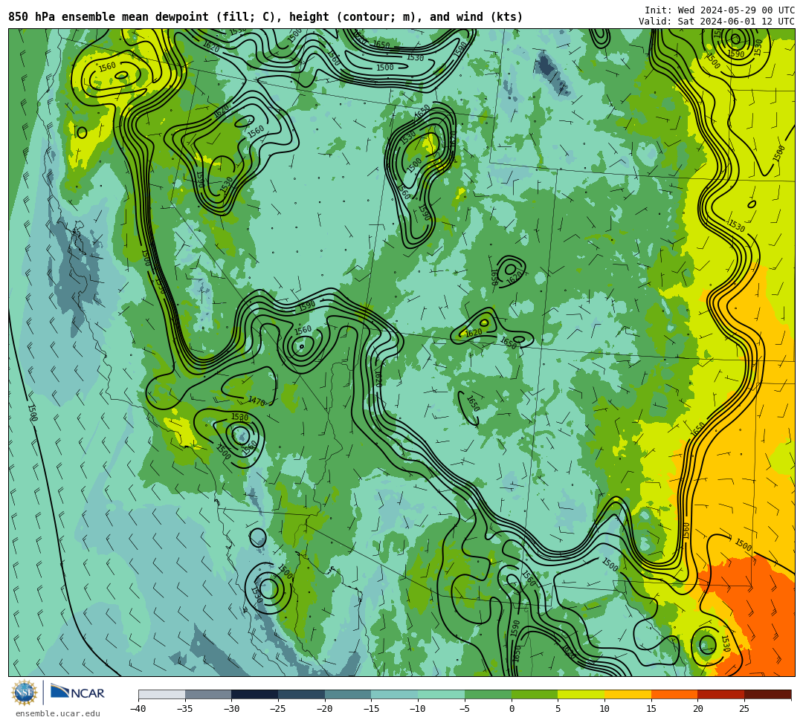803x723 pixels.
Task: Click the -10 colorbar tick label
Action: pyautogui.click(x=417, y=709)
